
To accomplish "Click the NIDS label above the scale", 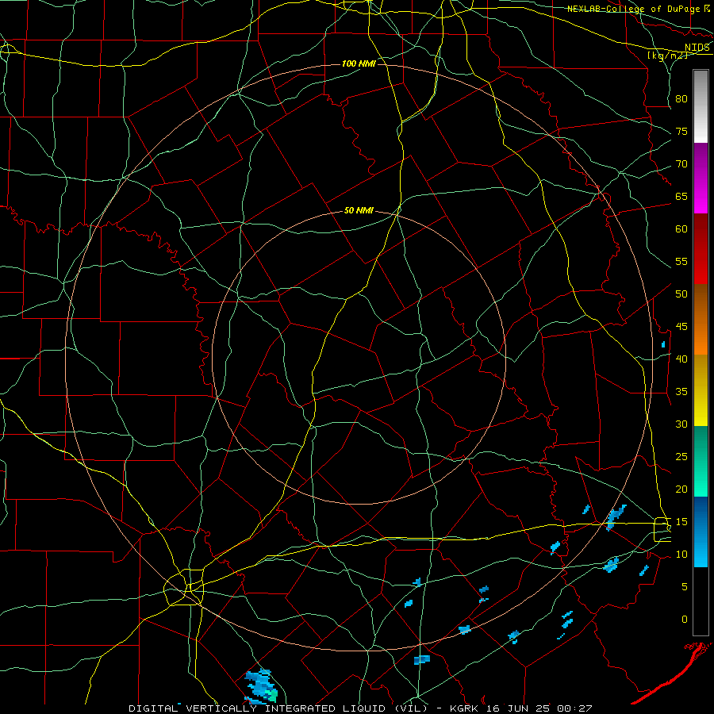I will coord(697,48).
